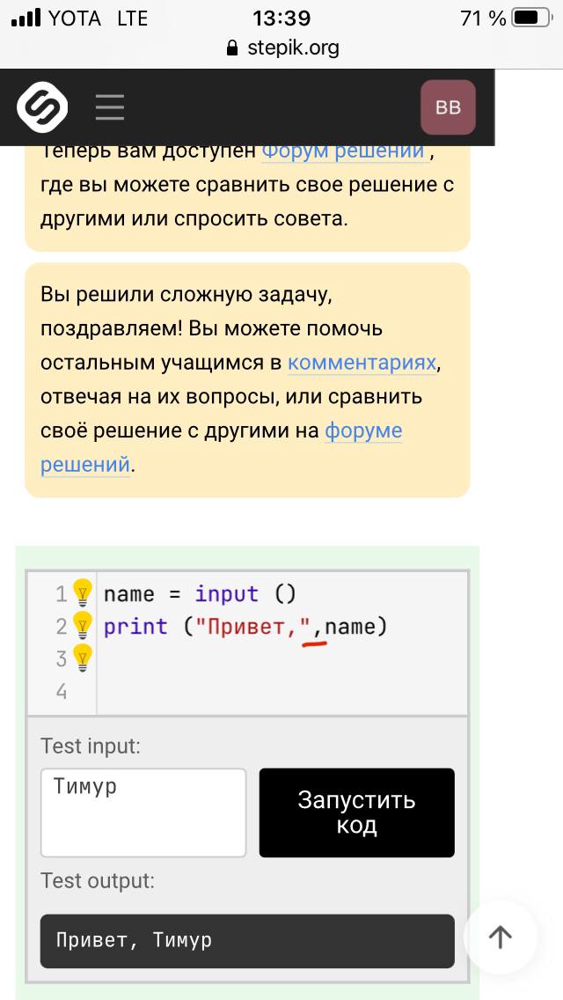Open the BB user profile avatar
The height and width of the screenshot is (1000, 563).
tap(448, 107)
